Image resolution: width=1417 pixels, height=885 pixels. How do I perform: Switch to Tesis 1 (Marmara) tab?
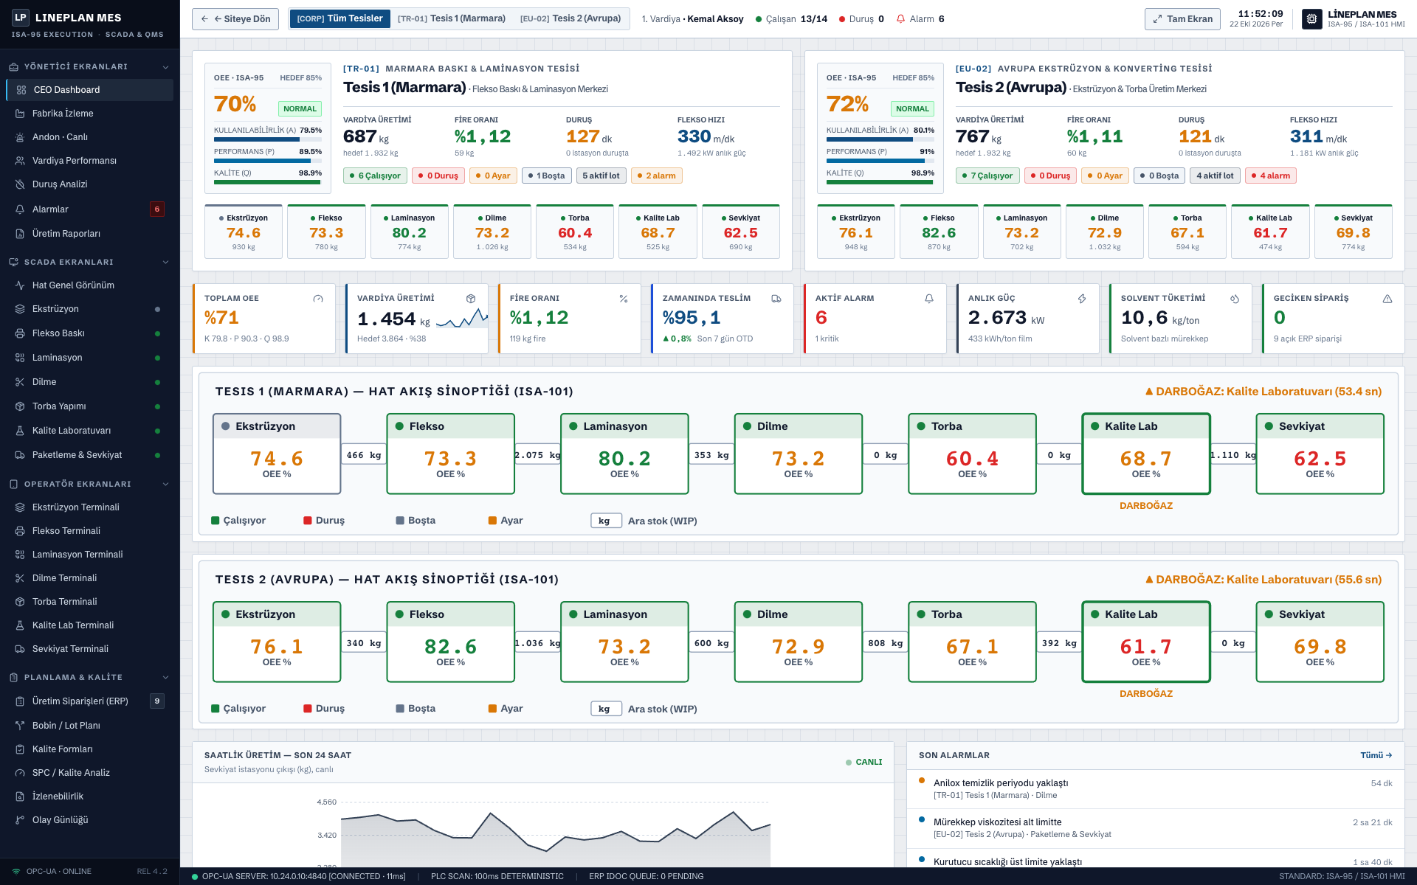click(452, 18)
